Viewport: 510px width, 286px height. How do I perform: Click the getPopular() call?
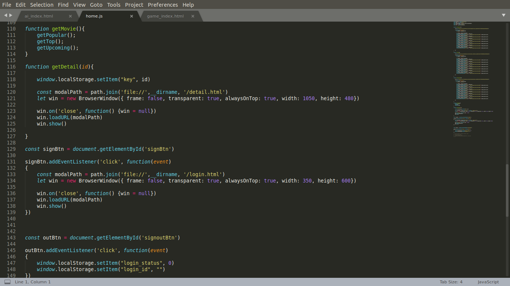(56, 35)
